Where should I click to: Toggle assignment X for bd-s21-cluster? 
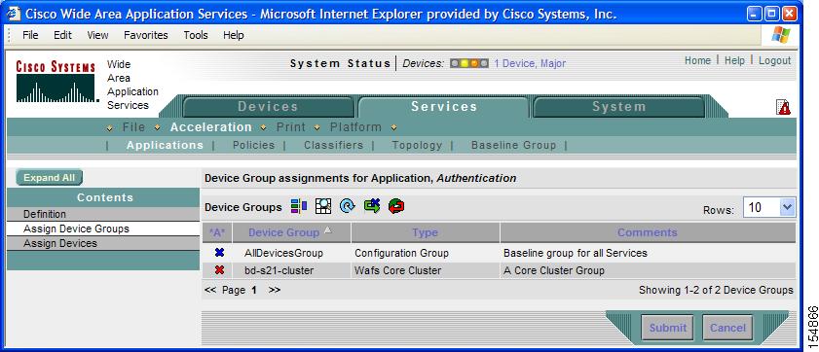[x=219, y=270]
